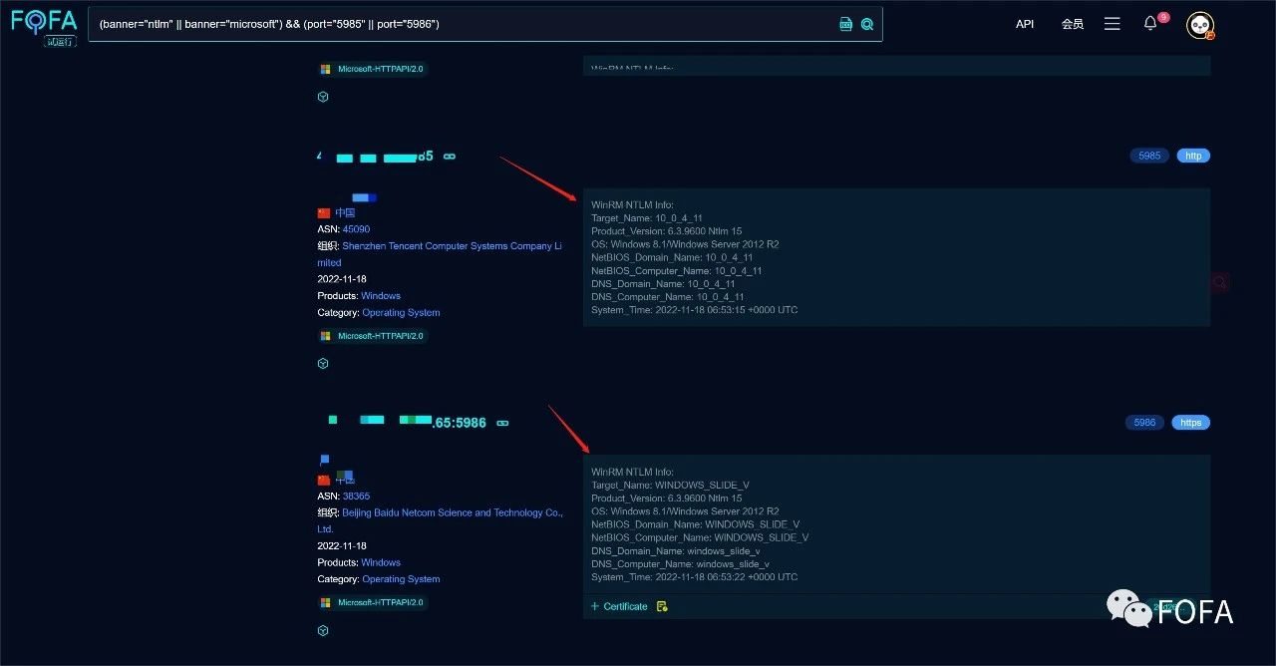Select NetBIOS_Domain_Name: 10_0_4_11 line
The image size is (1276, 666).
point(672,257)
